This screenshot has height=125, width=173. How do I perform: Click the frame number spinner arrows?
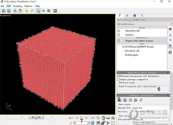pyautogui.click(x=89, y=123)
